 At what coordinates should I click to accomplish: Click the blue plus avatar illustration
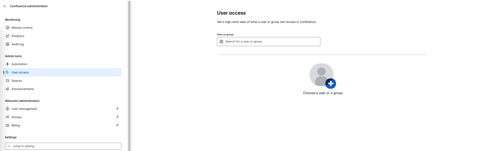pyautogui.click(x=323, y=76)
